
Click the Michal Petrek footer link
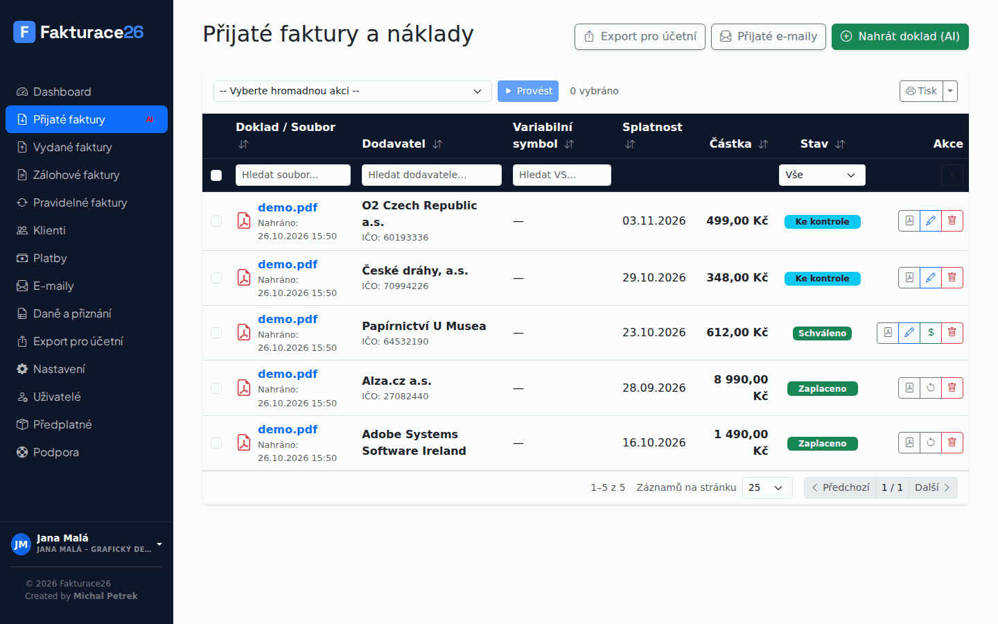coord(105,596)
